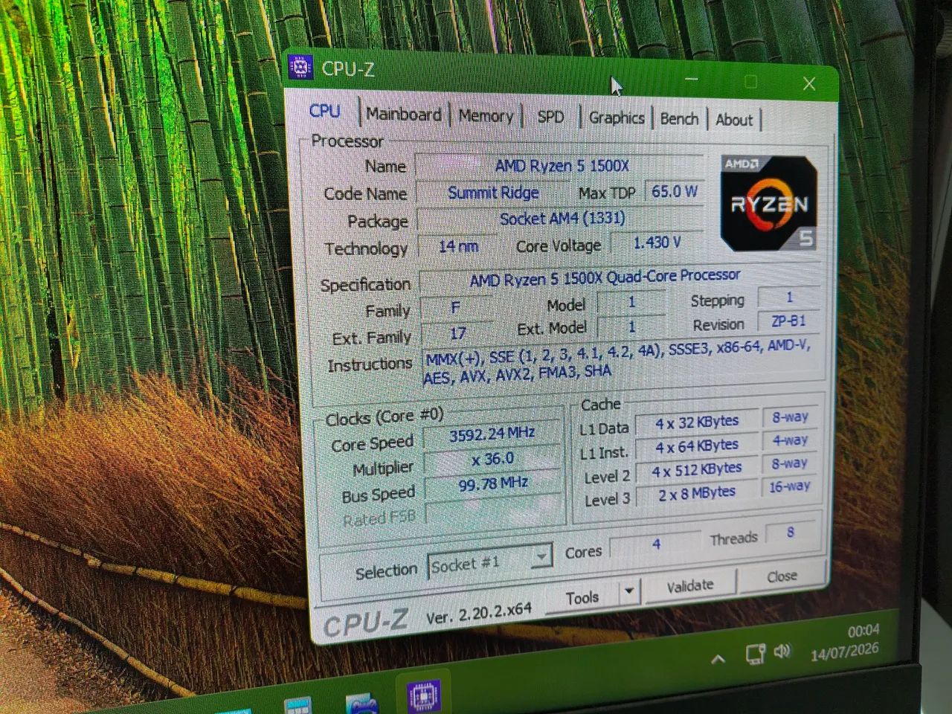
Task: Click the 1.430 V core voltage value
Action: click(657, 242)
